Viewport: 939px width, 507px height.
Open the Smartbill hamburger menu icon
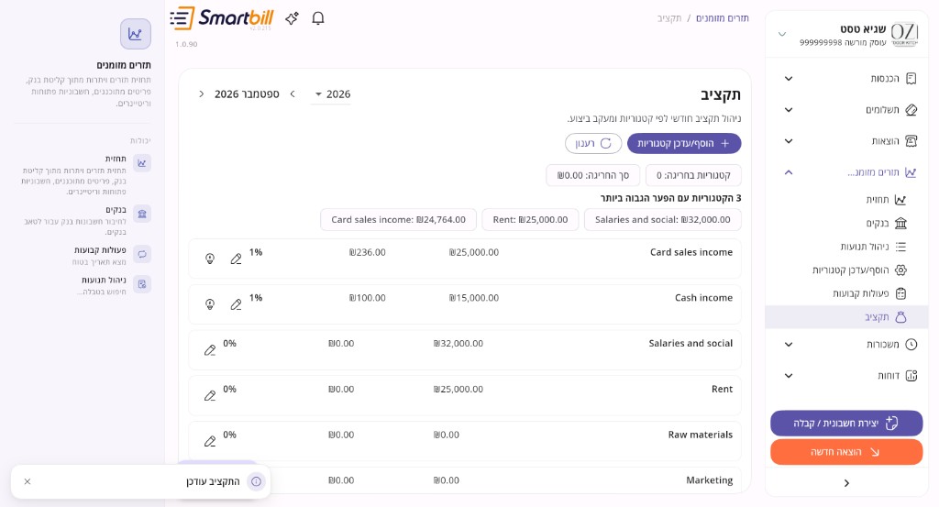182,18
